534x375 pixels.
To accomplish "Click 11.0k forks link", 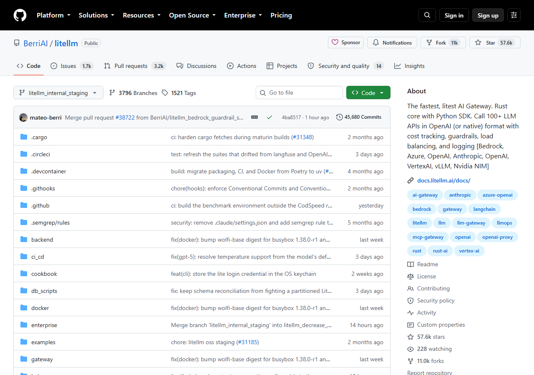I will [x=431, y=361].
